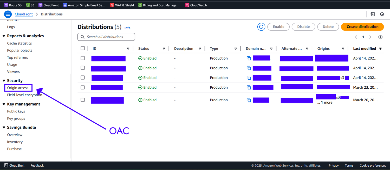Open Savings Bundle Purchase page

14,149
